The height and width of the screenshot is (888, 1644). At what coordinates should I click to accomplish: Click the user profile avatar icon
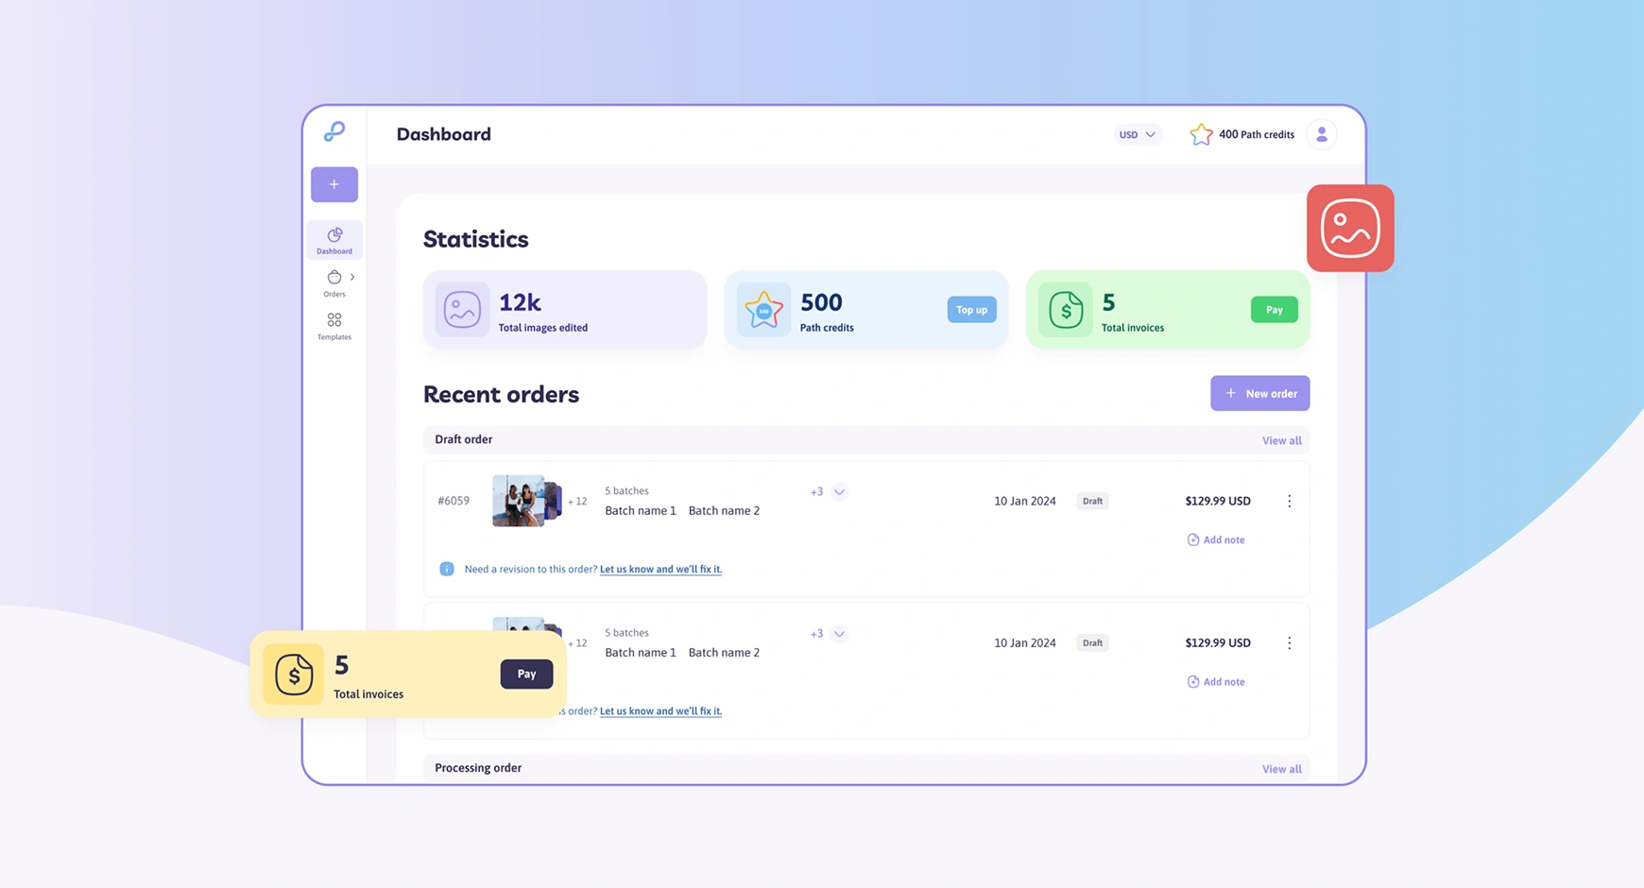(x=1322, y=134)
